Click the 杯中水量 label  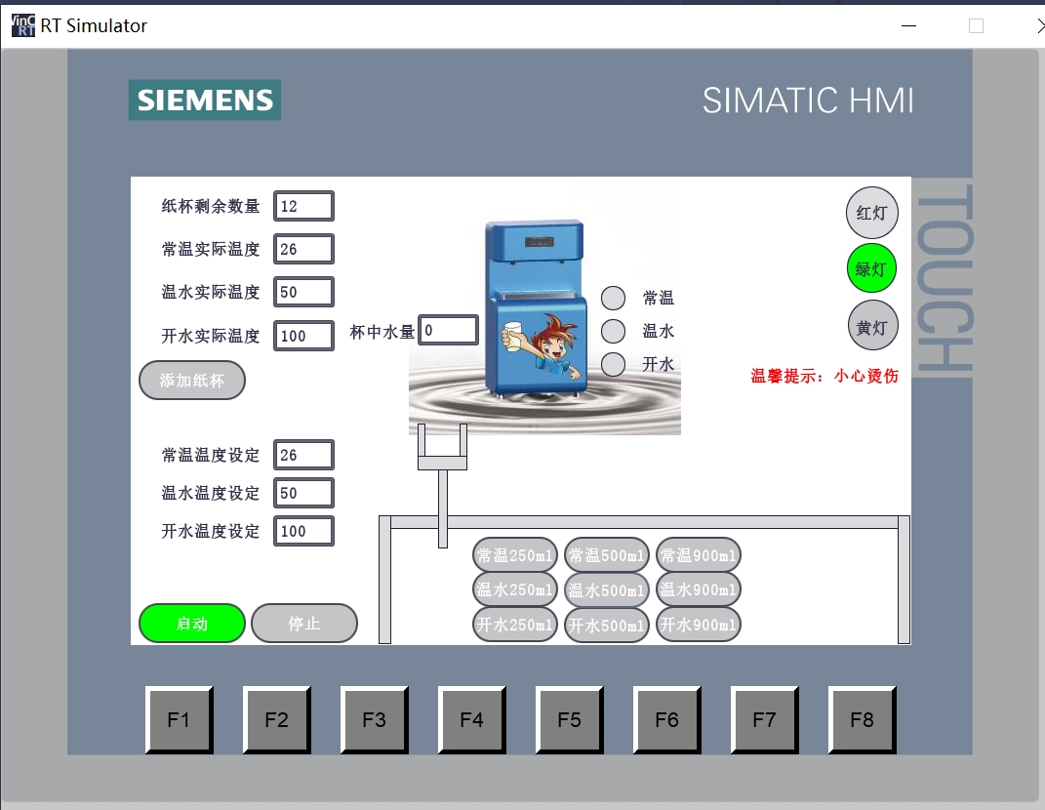coord(382,332)
